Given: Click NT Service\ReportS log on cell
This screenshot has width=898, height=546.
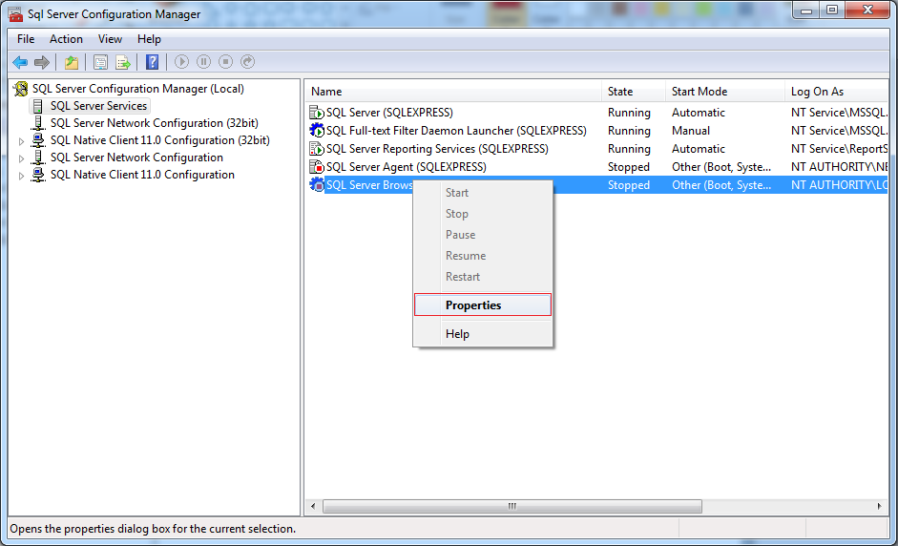Looking at the screenshot, I should point(839,149).
